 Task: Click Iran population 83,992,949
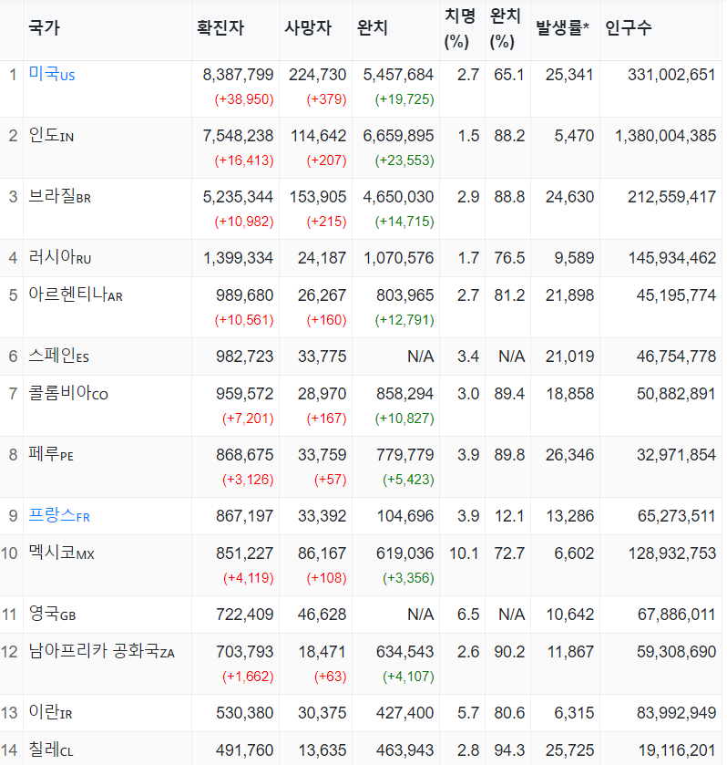[676, 713]
